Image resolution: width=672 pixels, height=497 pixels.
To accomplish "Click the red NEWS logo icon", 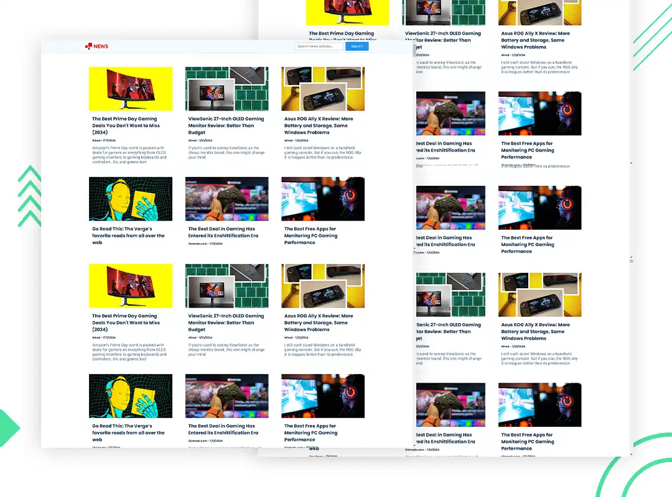I will point(88,46).
